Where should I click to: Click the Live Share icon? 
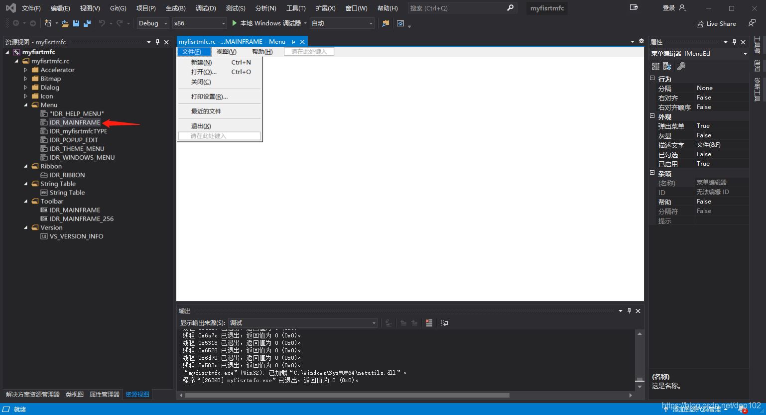700,23
